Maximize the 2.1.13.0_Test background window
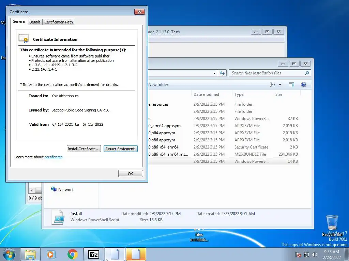Image resolution: width=349 pixels, height=261 pixels. click(x=267, y=32)
